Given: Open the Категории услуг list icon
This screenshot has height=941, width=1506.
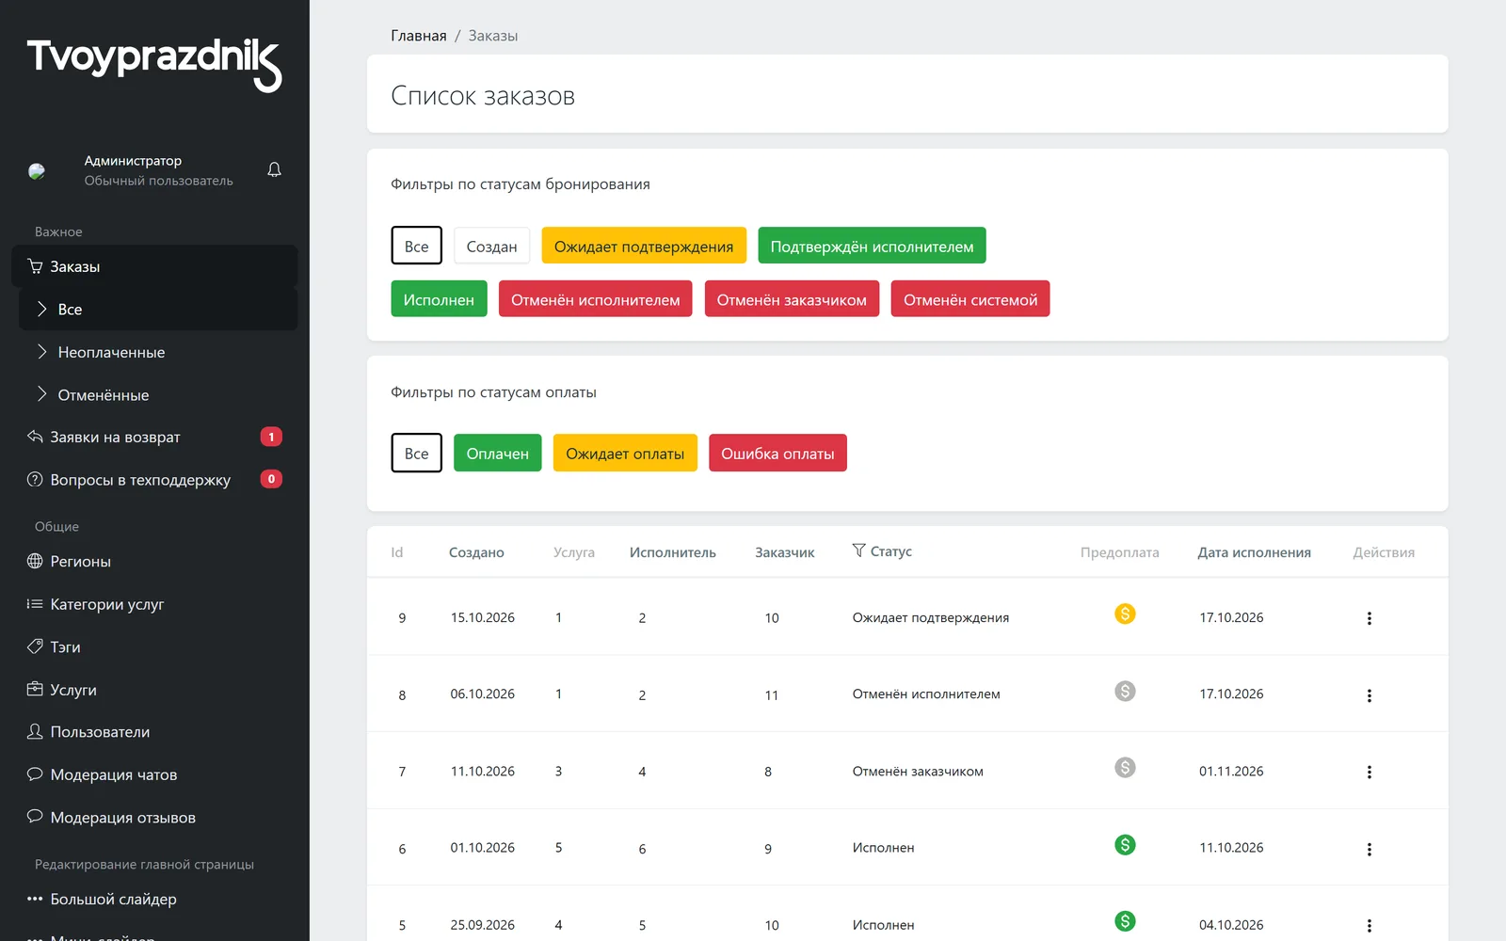Looking at the screenshot, I should point(35,604).
